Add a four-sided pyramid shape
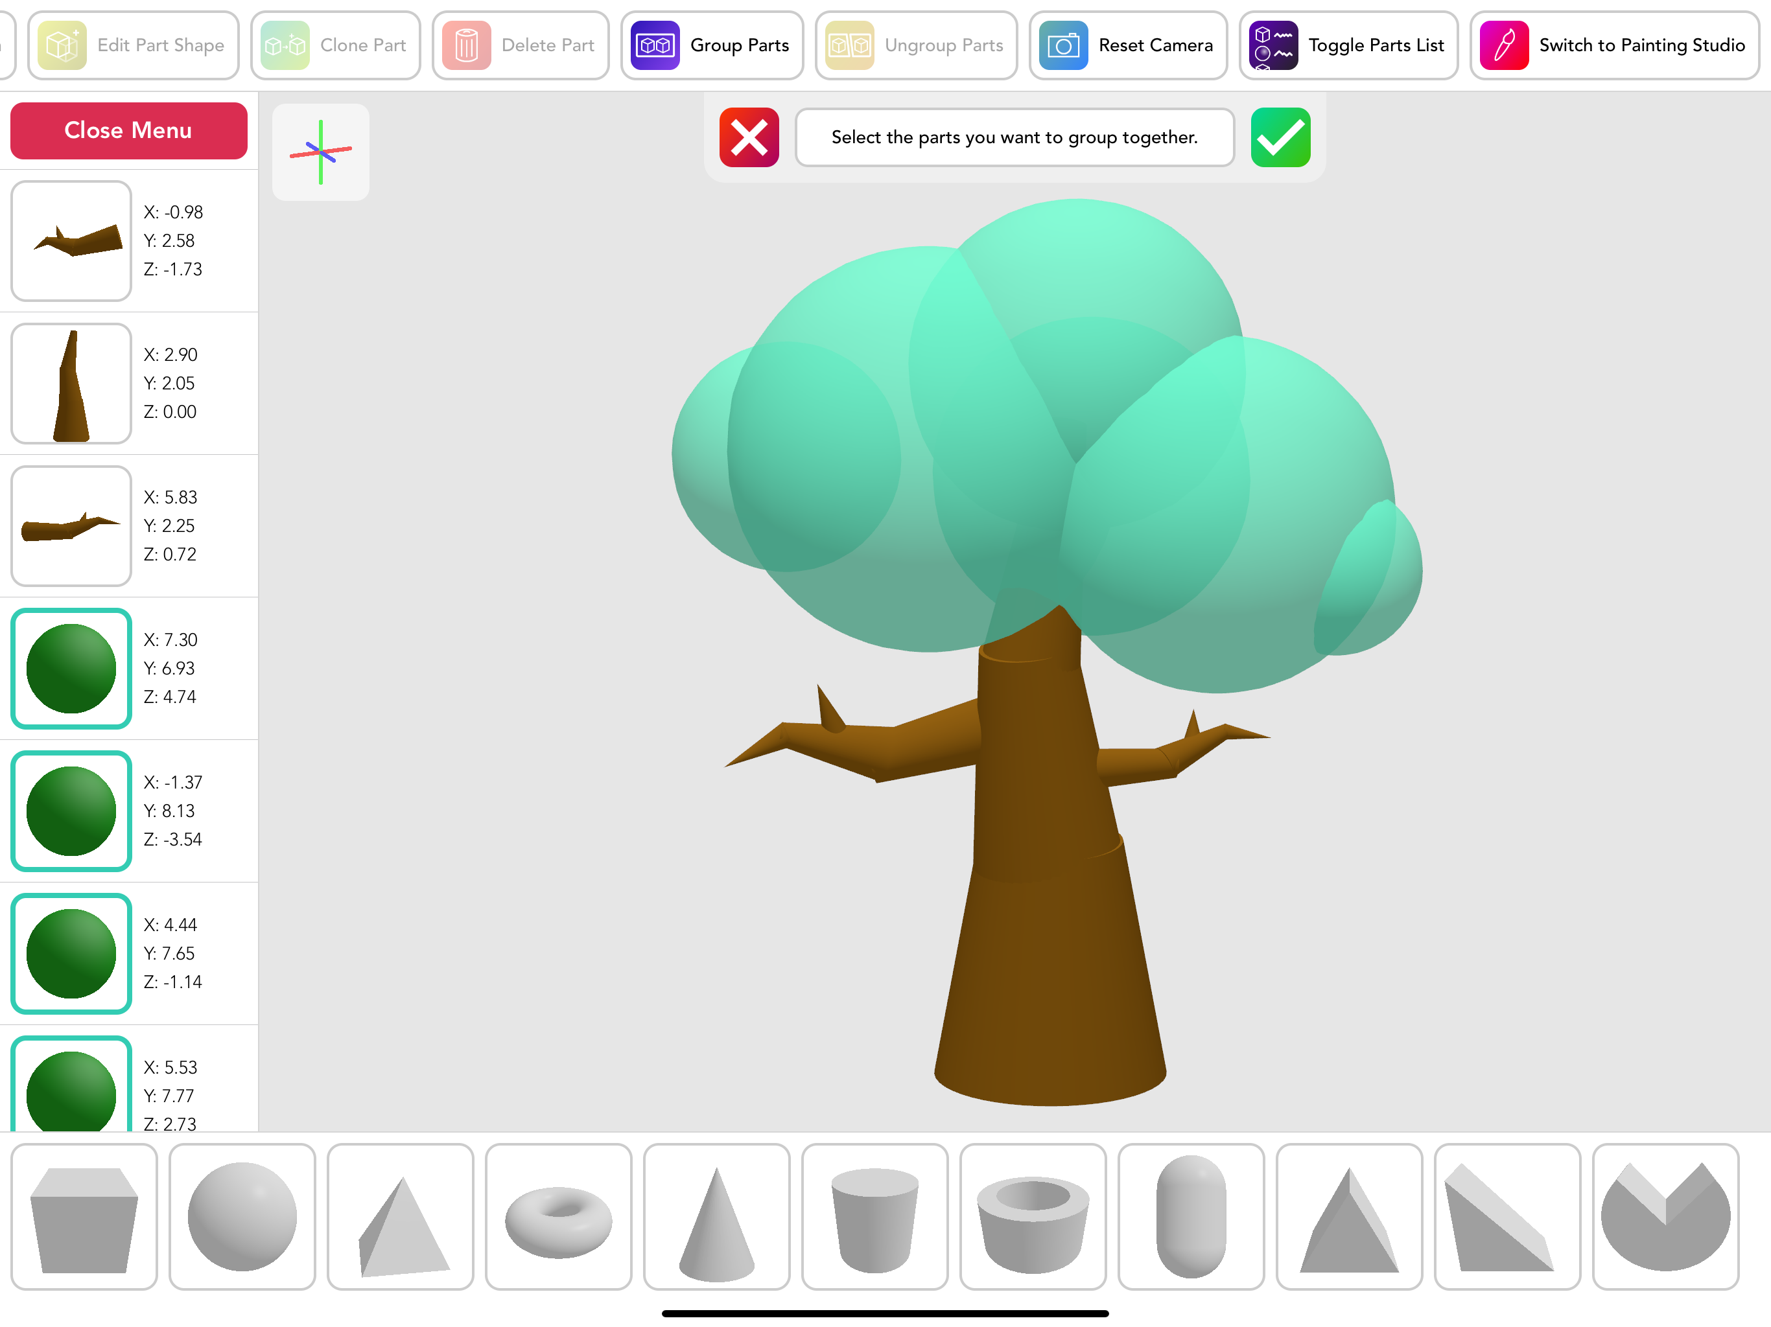Screen dimensions: 1771x1327 point(401,1216)
